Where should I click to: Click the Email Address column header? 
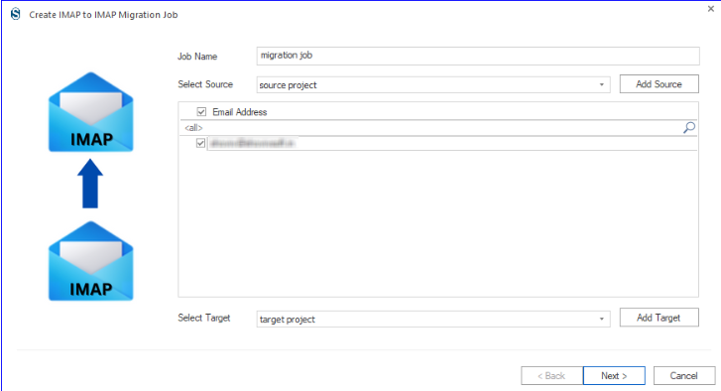pyautogui.click(x=239, y=112)
